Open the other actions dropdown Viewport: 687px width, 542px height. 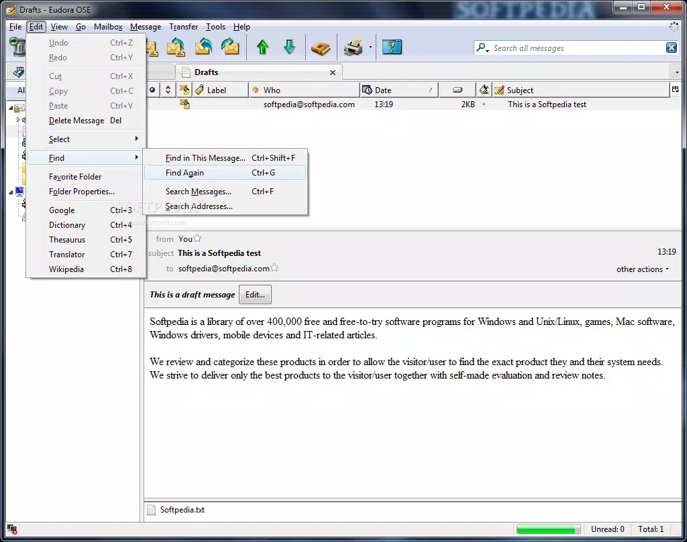643,269
